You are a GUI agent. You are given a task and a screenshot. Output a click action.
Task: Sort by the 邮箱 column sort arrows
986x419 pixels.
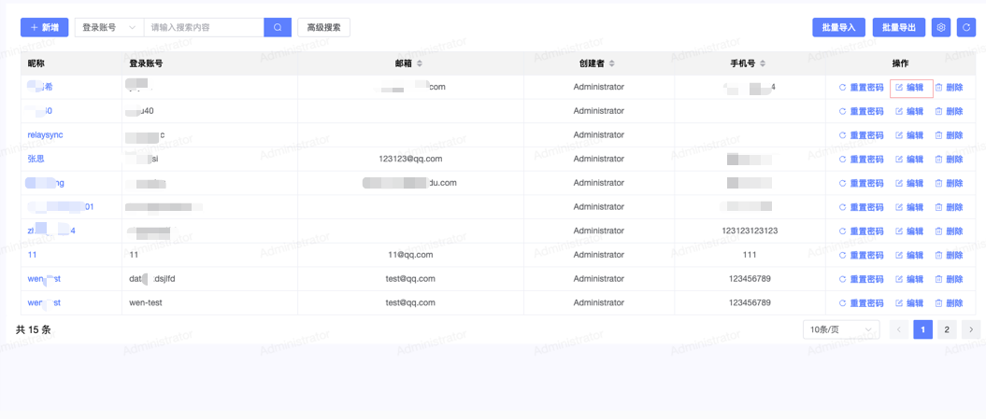(420, 63)
